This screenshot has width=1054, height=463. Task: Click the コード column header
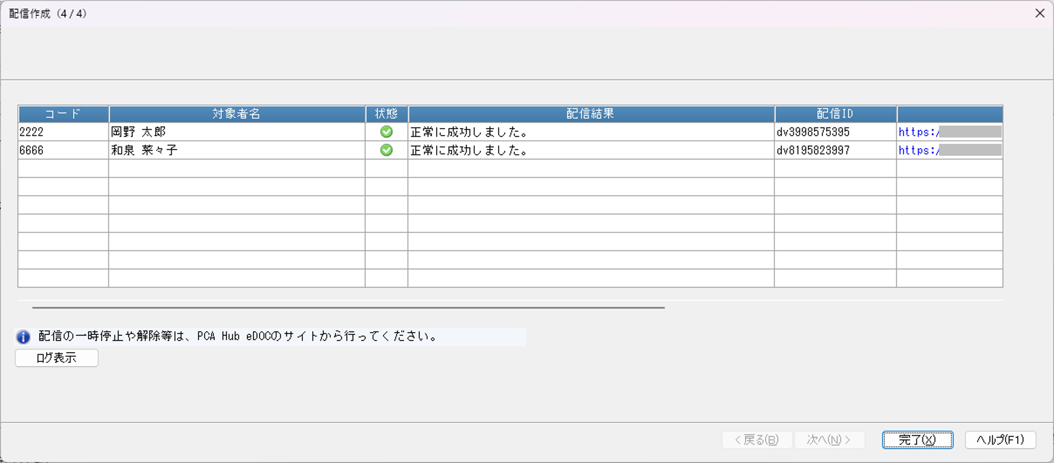point(63,114)
